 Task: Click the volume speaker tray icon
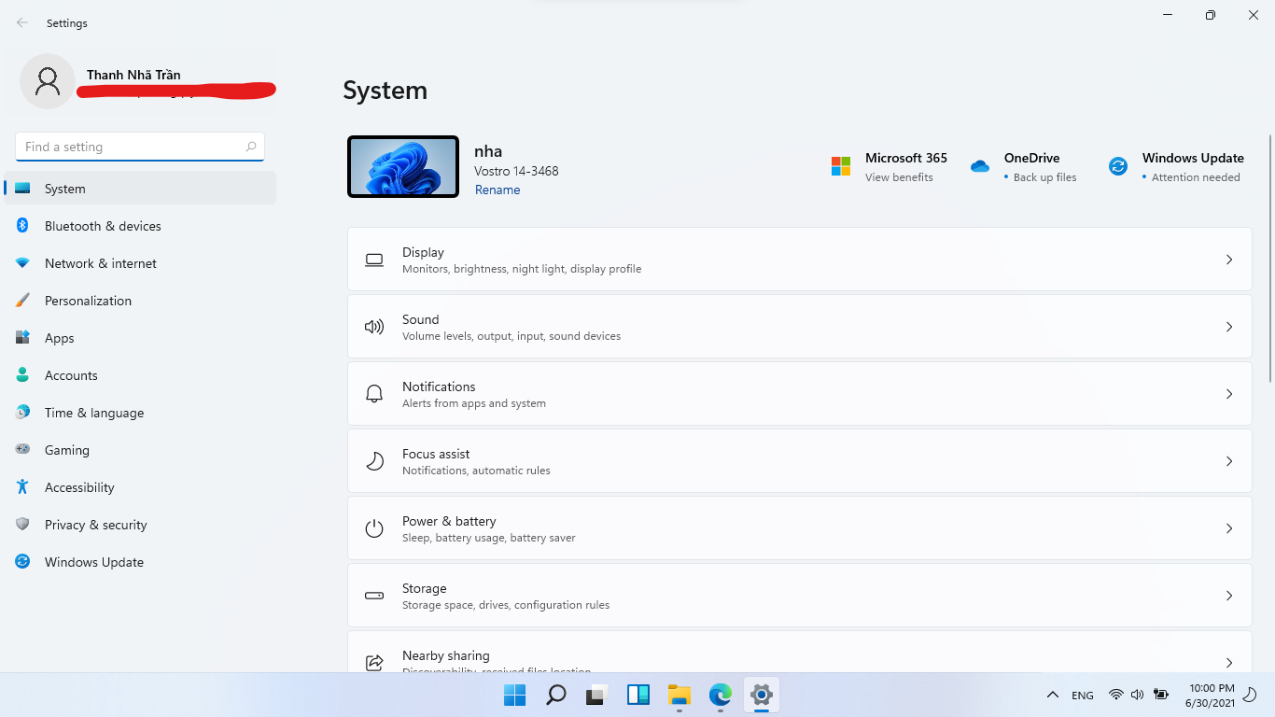click(x=1137, y=695)
